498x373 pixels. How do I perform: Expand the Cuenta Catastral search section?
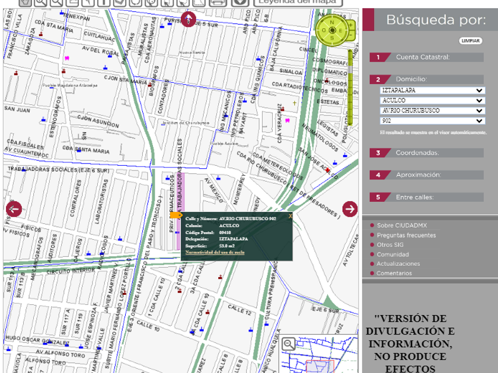422,57
